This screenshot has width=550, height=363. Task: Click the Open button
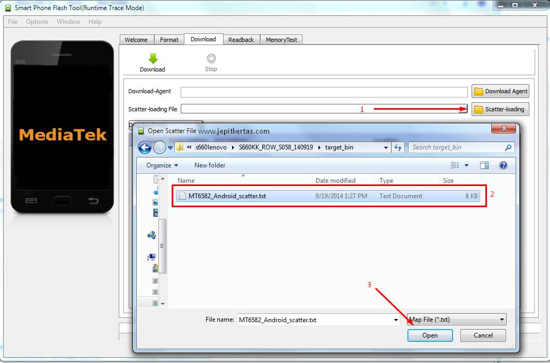click(x=430, y=335)
